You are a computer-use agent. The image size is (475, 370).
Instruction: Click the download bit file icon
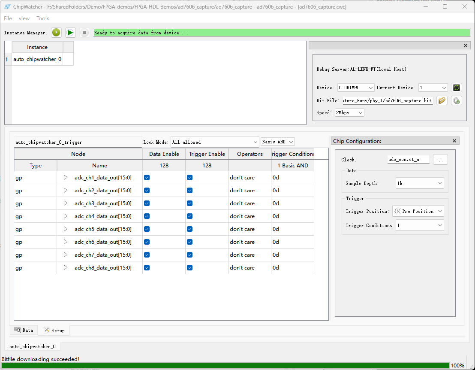[457, 100]
